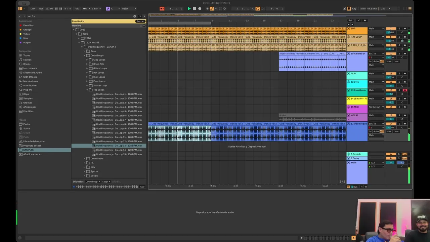This screenshot has width=430, height=242.
Task: Click the Tap tempo button
Action: point(41,9)
